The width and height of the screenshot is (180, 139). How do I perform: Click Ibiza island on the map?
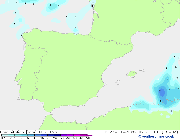pos(118,82)
